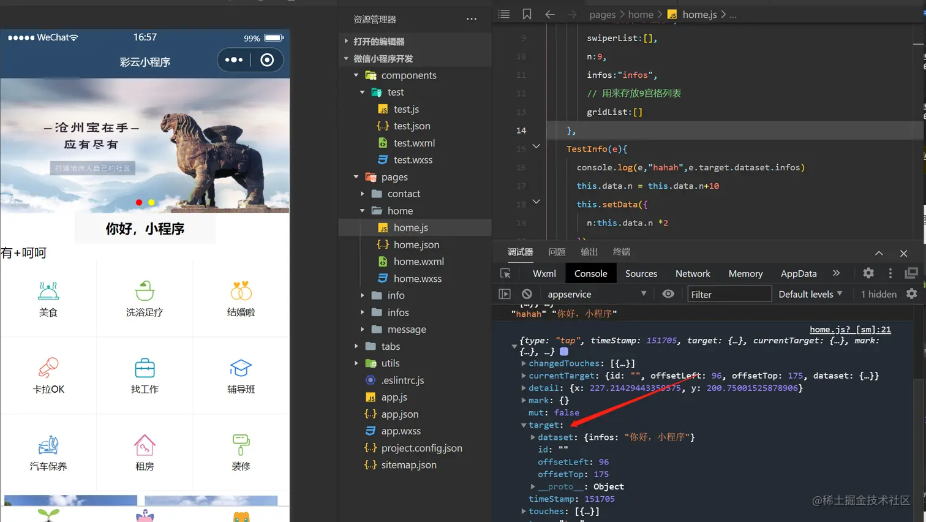Tap the 卡拉OK microphone icon
Image resolution: width=926 pixels, height=522 pixels.
coord(48,368)
